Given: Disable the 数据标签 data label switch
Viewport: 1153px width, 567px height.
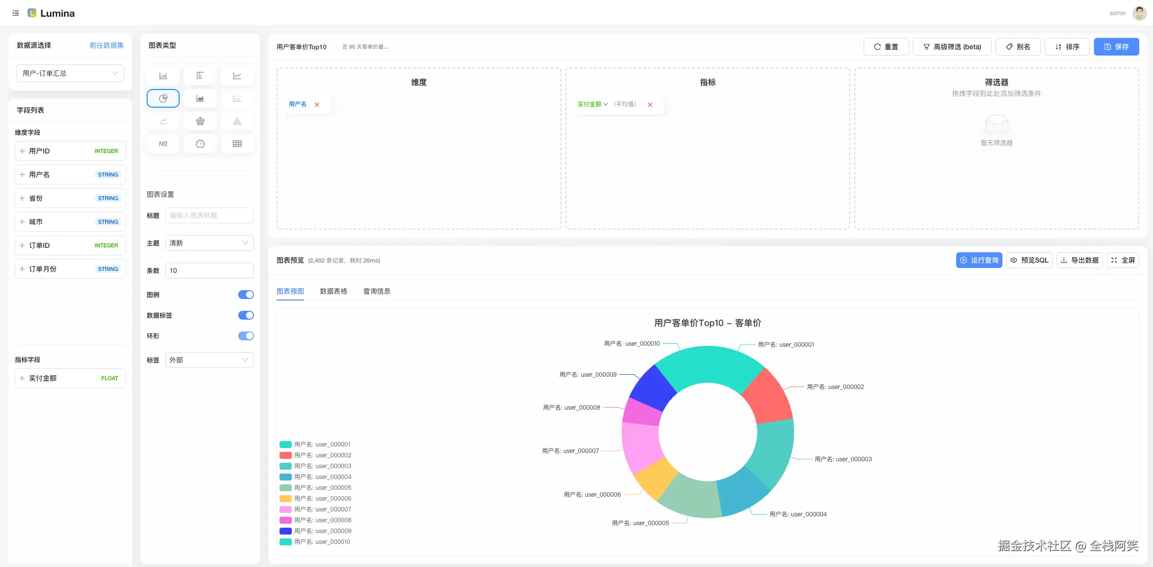Looking at the screenshot, I should point(246,315).
